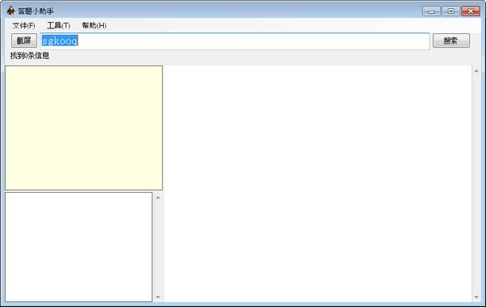Click the right panel vertical scrollbar track
The width and height of the screenshot is (486, 307).
coord(476,184)
